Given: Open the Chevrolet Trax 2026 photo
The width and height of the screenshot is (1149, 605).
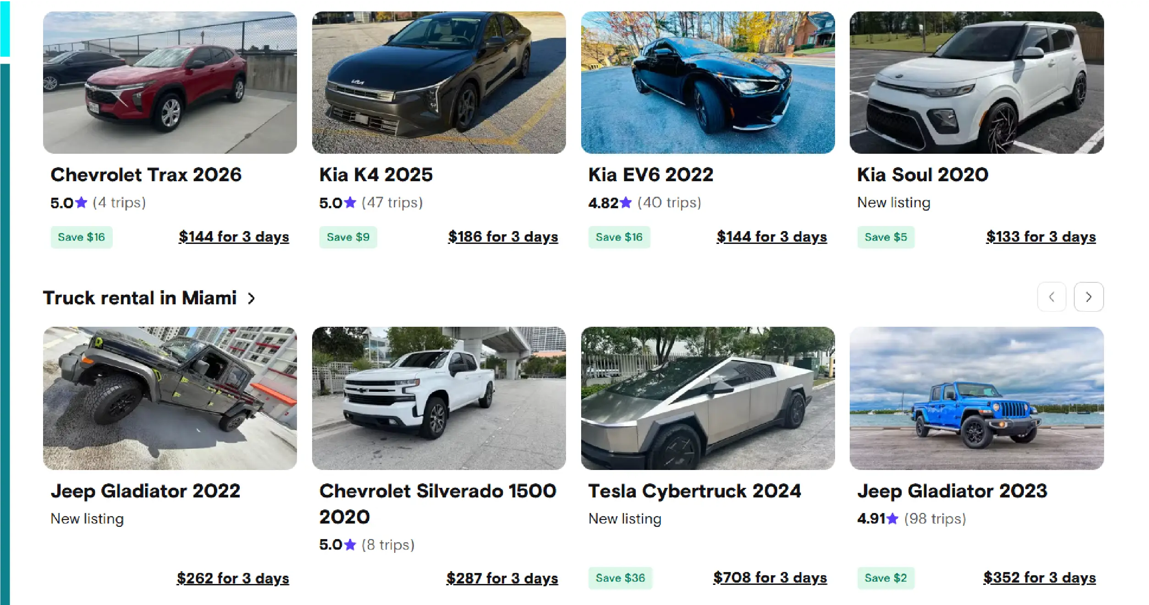Looking at the screenshot, I should (170, 82).
